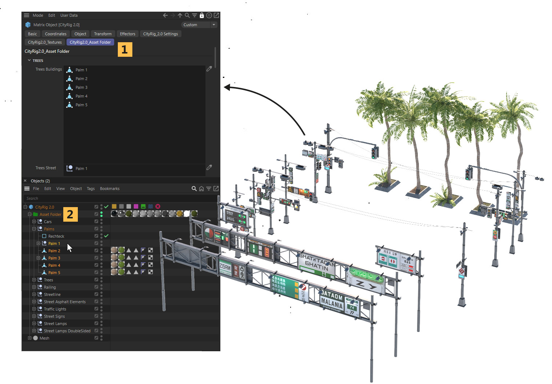Click the up arrow to navigate to parent object
This screenshot has height=384, width=552.
point(180,15)
